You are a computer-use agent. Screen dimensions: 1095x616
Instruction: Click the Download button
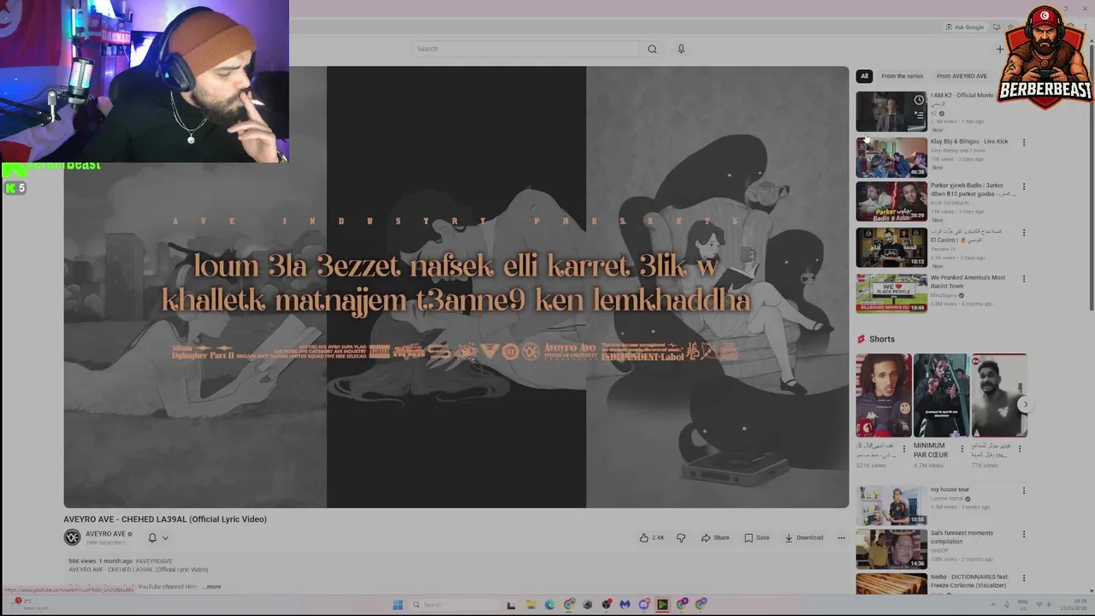click(804, 537)
